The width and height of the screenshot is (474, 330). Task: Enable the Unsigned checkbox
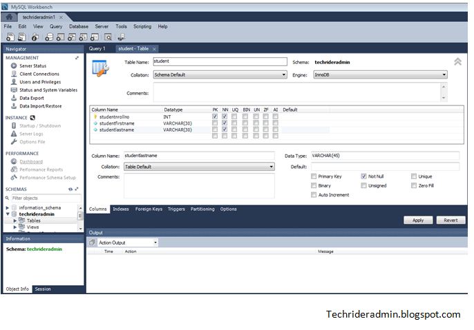point(364,185)
